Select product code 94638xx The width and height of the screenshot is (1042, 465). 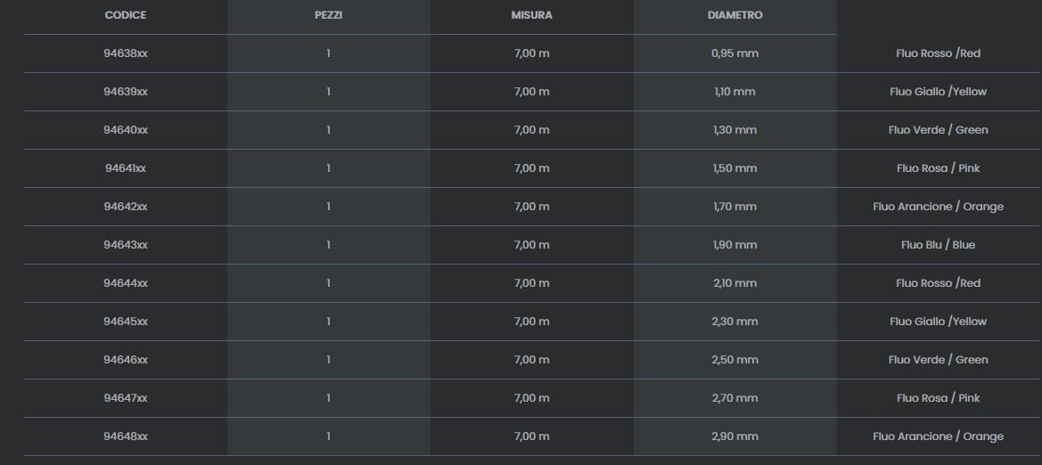tap(125, 53)
